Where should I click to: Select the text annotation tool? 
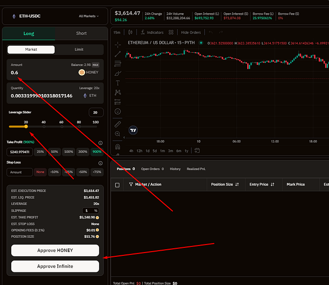(117, 83)
